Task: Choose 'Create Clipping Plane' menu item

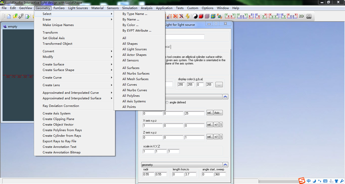Action: pyautogui.click(x=58, y=119)
